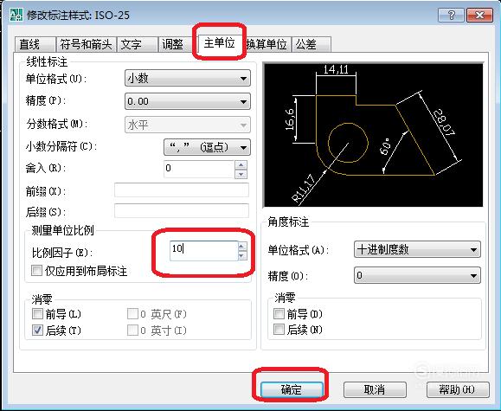Click the help question mark button
Viewport: 501px width, 411px height.
click(451, 15)
